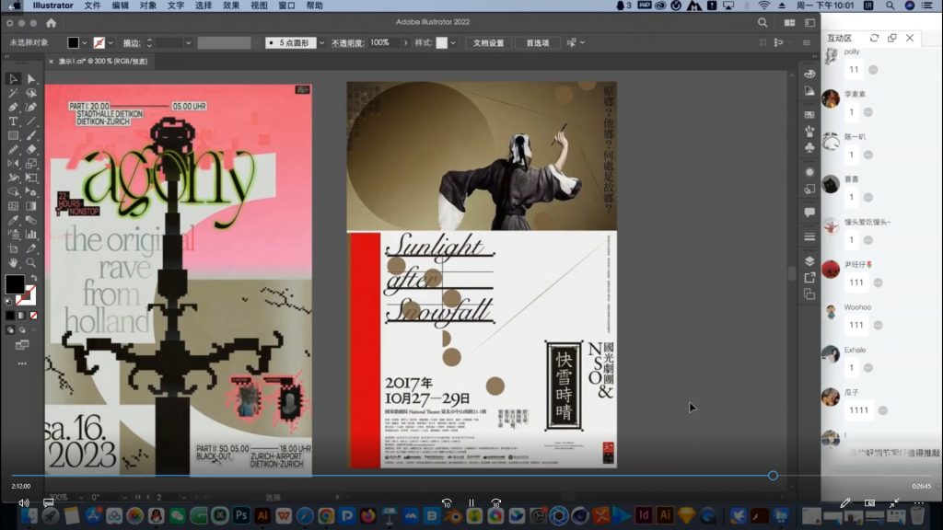This screenshot has width=943, height=530.
Task: Pick the Eyedropper tool
Action: pyautogui.click(x=13, y=221)
